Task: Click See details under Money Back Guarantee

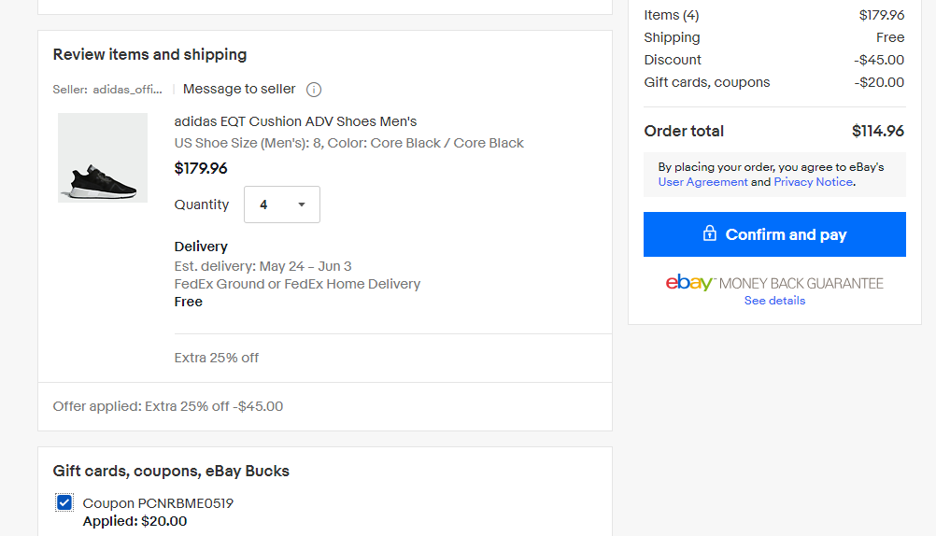Action: click(x=774, y=301)
